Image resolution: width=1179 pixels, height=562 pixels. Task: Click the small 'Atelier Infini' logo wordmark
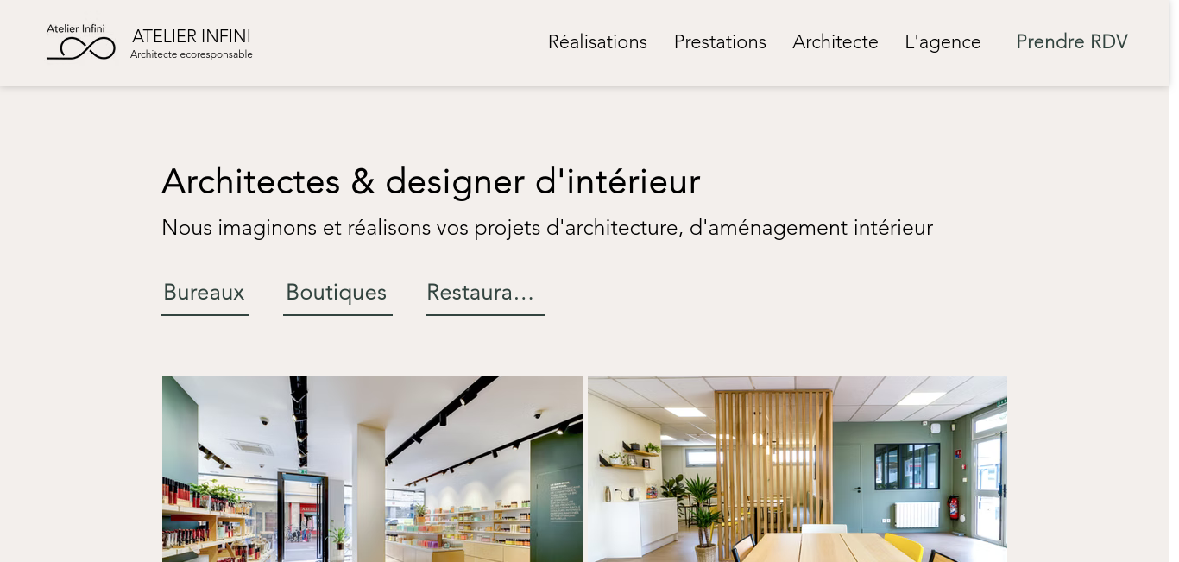point(76,28)
